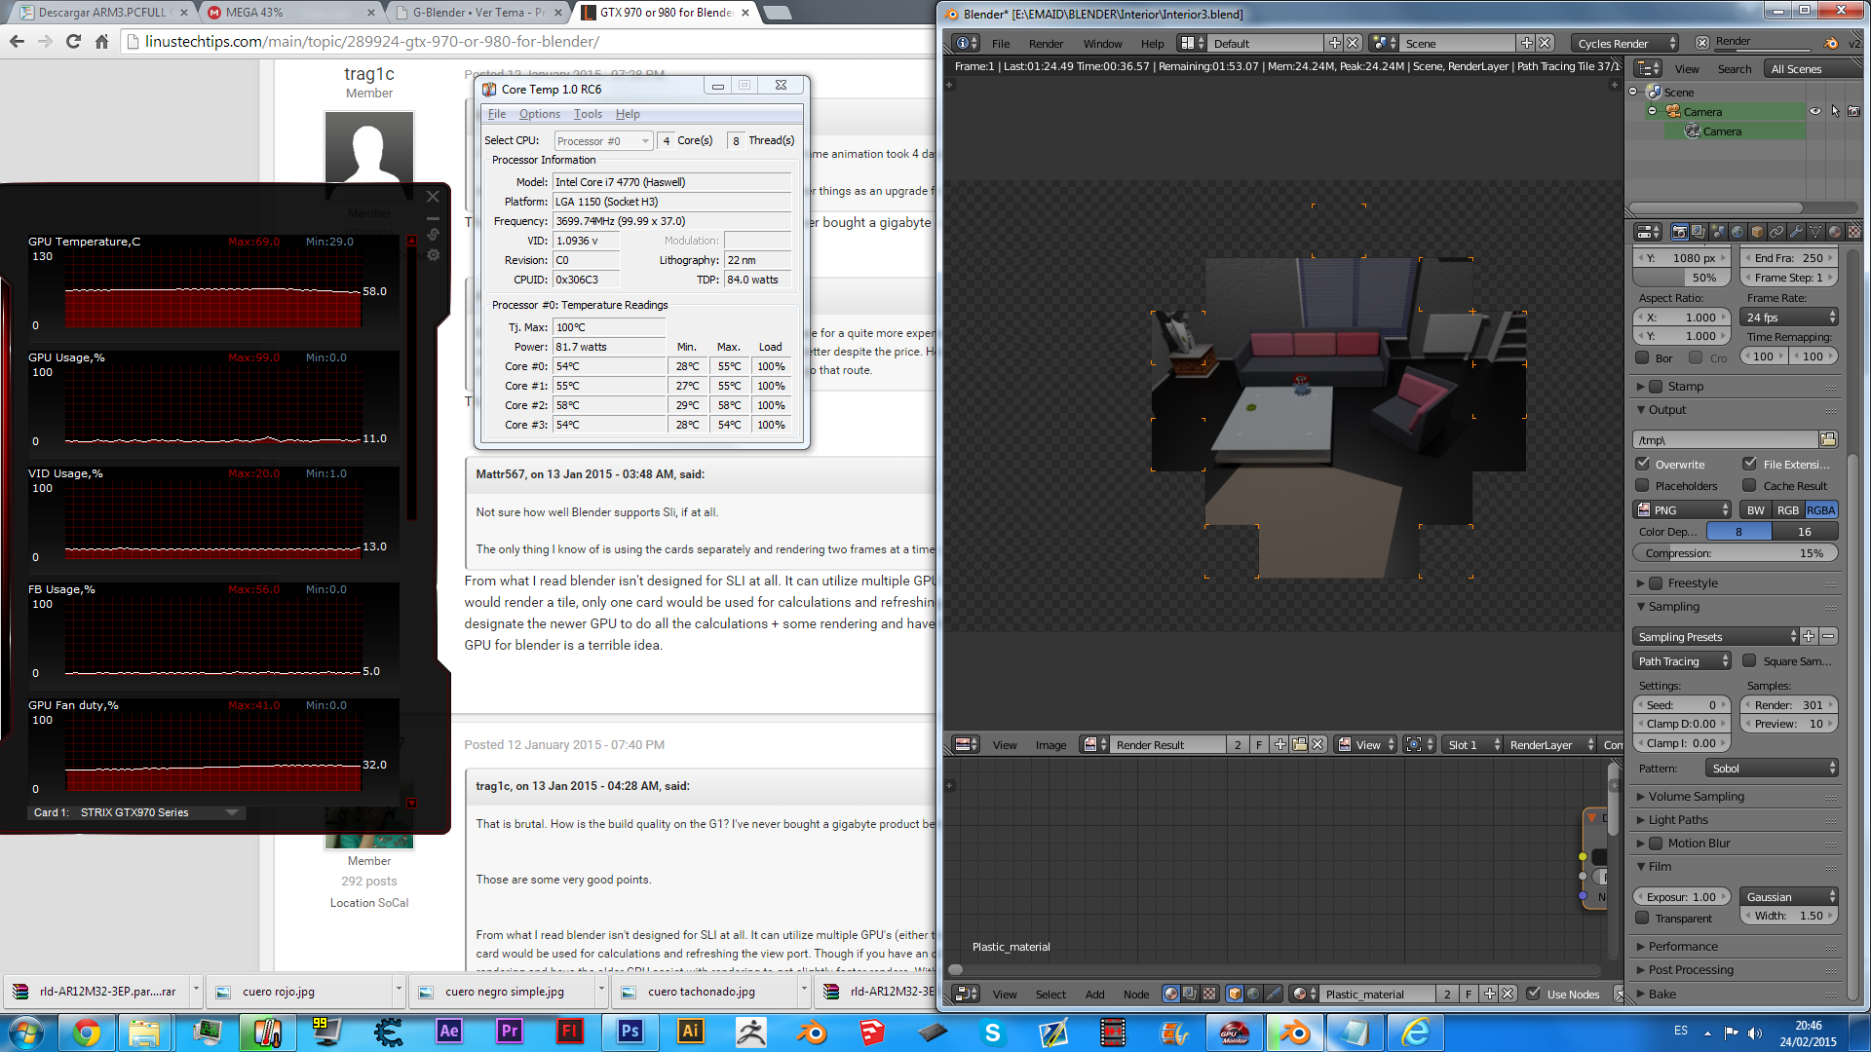Select compositing nodes tree type icon
The image size is (1871, 1052).
tap(1190, 994)
